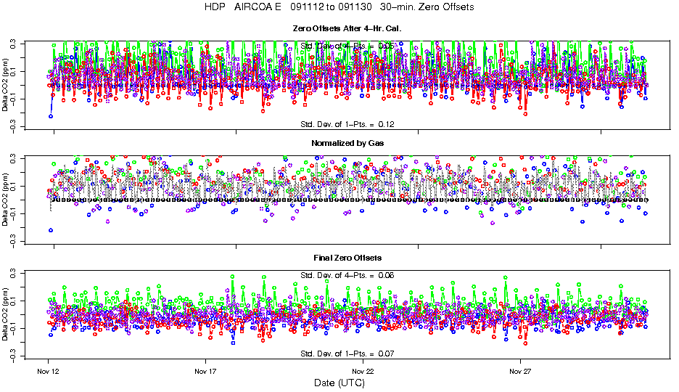This screenshot has height=392, width=679.
Task: Select the 'Zero Offsets After 4-Hr. Cal.' panel title
Action: pos(347,28)
